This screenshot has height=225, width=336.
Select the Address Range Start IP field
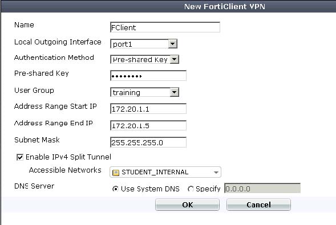click(x=148, y=109)
